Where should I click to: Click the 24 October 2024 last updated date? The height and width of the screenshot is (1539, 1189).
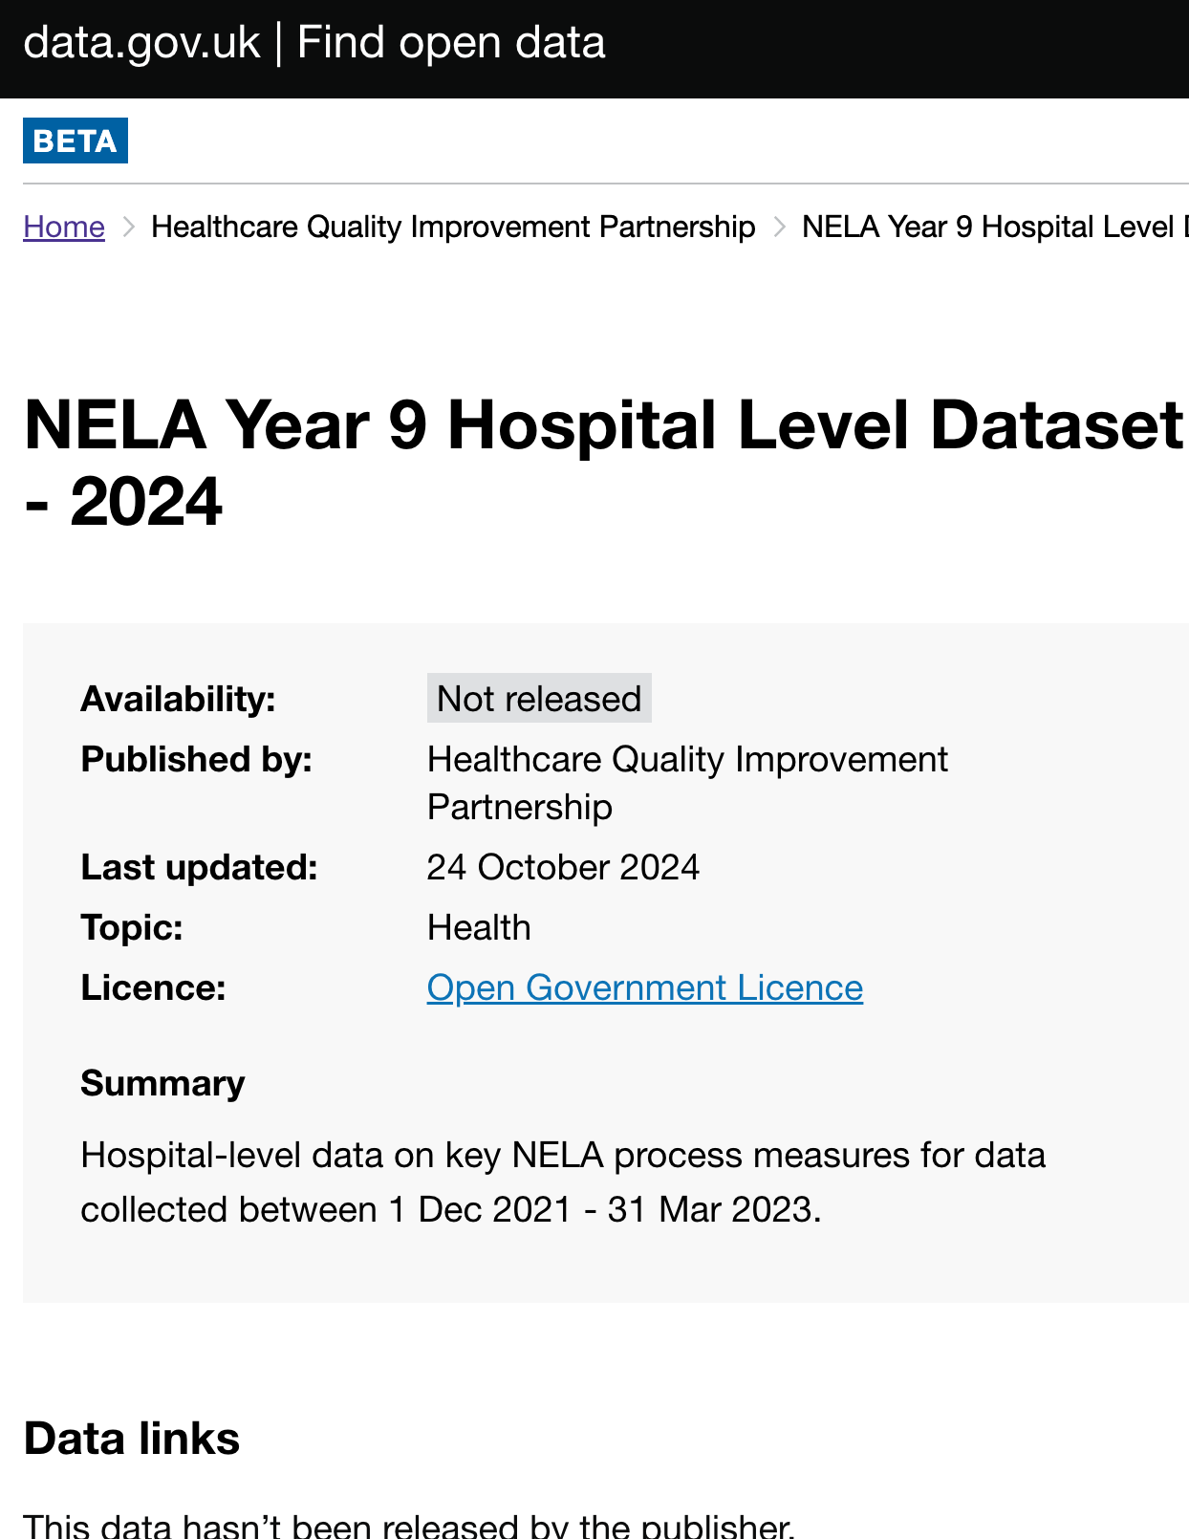[563, 867]
